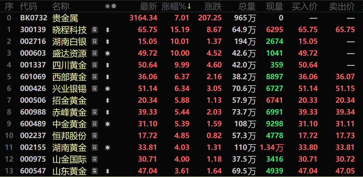
Task: Click the up-down arrow marker in 赤峰黄金 row
Action: point(107,112)
